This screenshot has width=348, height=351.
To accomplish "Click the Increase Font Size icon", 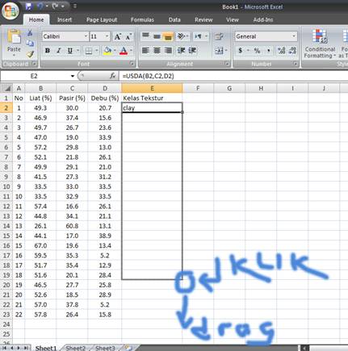I will click(118, 36).
